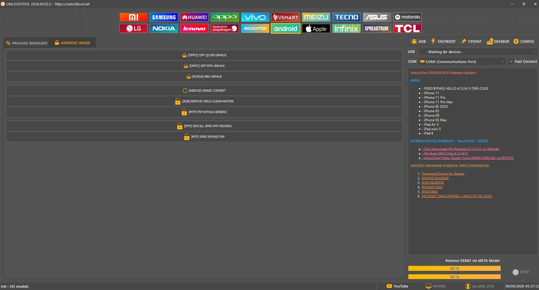
Task: Switch to the Android Image tab
Action: coord(72,43)
